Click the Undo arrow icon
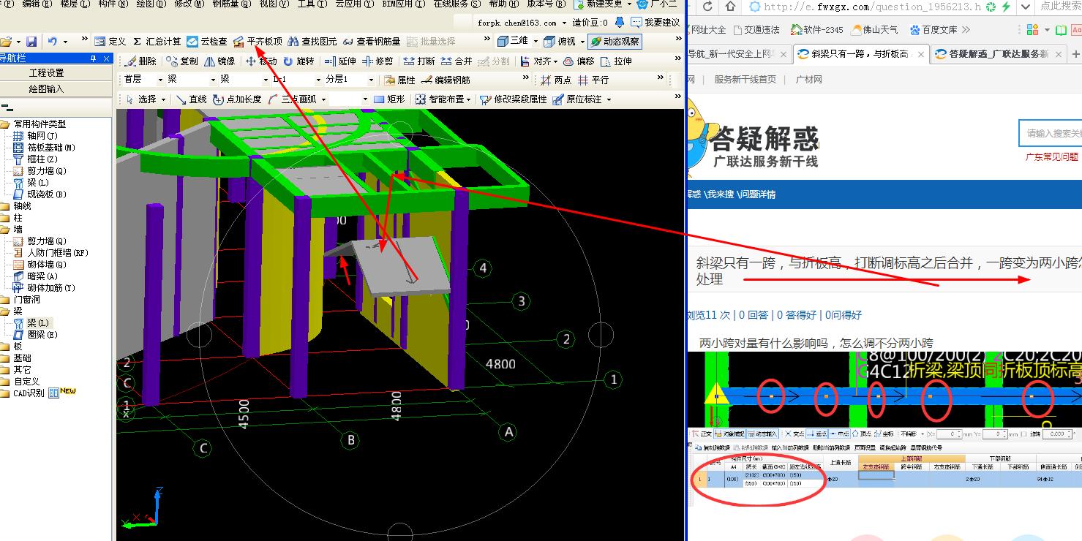 (x=53, y=42)
